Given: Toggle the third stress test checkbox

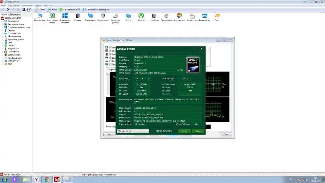Looking at the screenshot, I should click(x=110, y=54).
